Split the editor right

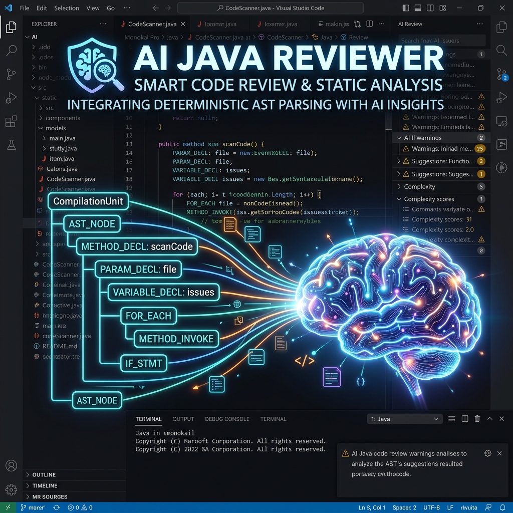[370, 24]
